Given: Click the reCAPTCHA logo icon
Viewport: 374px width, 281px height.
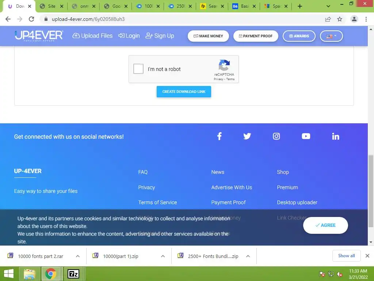Looking at the screenshot, I should [224, 65].
